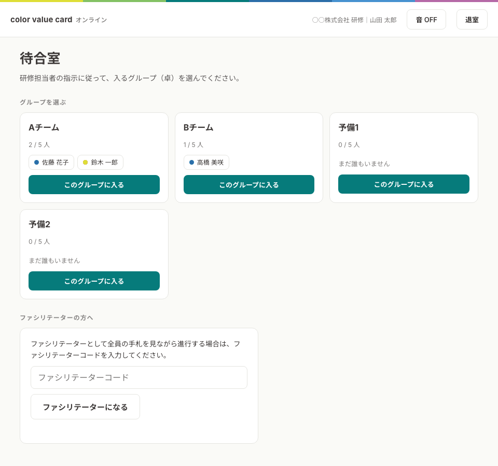
Task: Click the Aチーム card title
Action: [x=44, y=127]
